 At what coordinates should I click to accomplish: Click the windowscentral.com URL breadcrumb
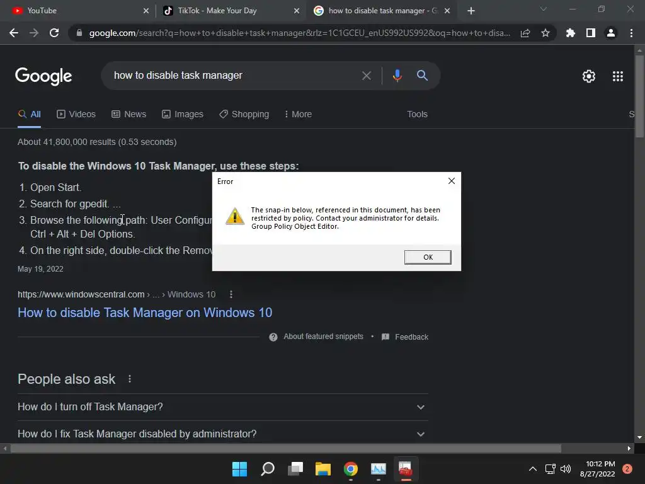point(117,295)
